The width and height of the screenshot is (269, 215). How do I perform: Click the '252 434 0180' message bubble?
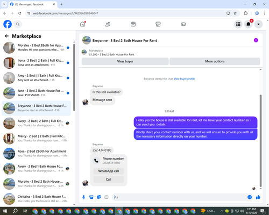point(102,150)
